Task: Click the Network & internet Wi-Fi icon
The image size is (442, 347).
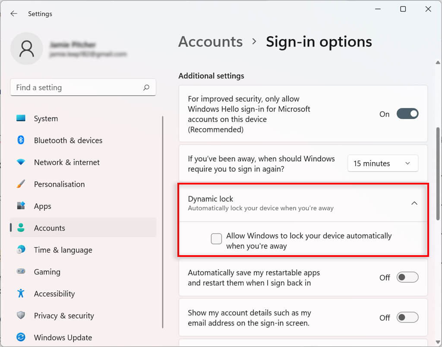Action: [x=21, y=162]
